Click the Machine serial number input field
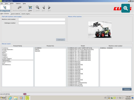This screenshot has width=134, height=100. 42,19
